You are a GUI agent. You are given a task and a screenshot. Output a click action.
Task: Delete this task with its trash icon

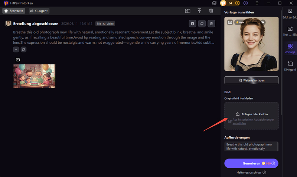(x=211, y=24)
